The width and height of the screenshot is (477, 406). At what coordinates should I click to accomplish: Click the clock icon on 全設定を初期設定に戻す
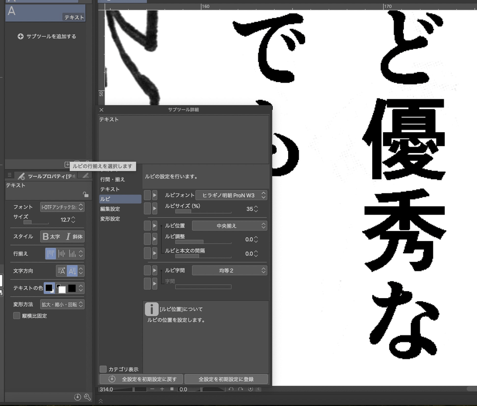tap(112, 379)
